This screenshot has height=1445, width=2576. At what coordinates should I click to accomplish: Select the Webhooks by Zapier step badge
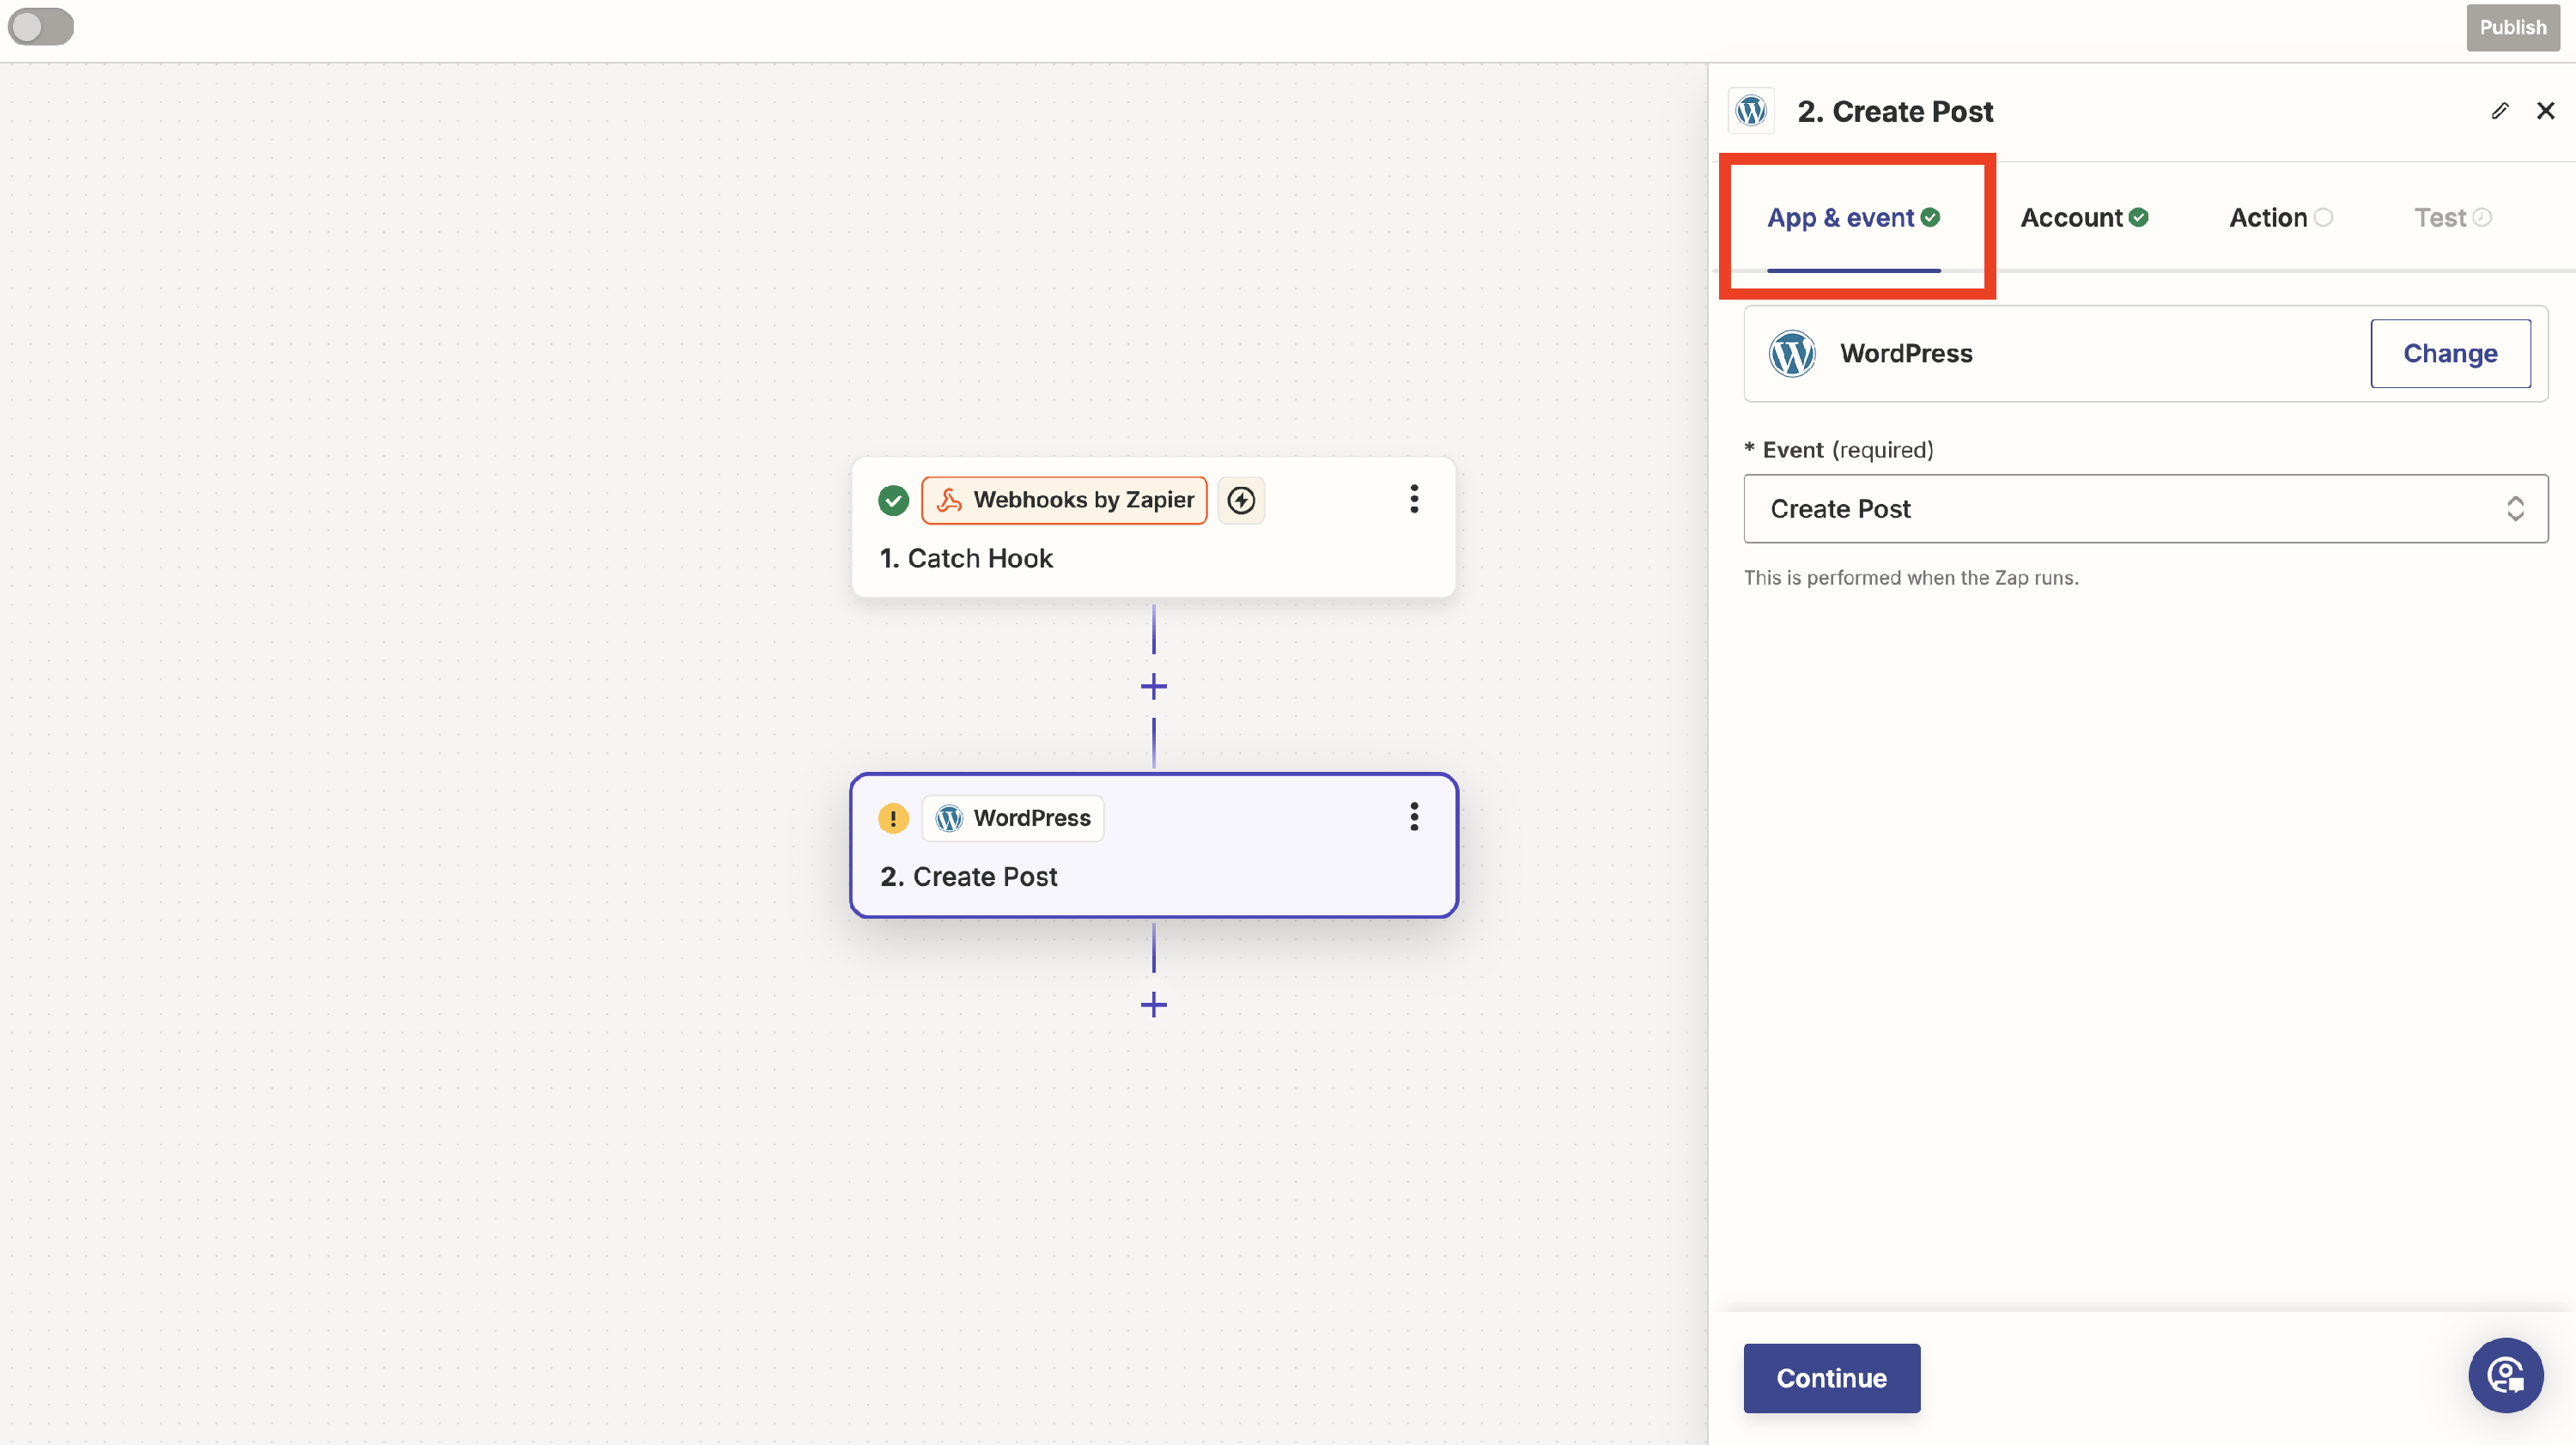(1064, 500)
